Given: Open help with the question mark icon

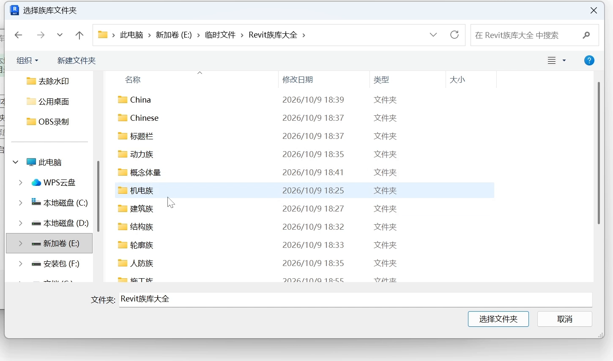Looking at the screenshot, I should [589, 60].
